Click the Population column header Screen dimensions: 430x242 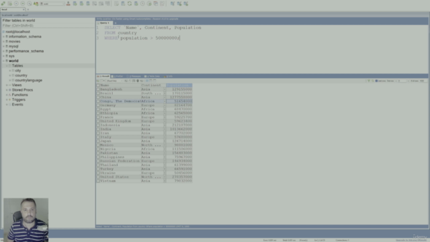[x=179, y=85]
